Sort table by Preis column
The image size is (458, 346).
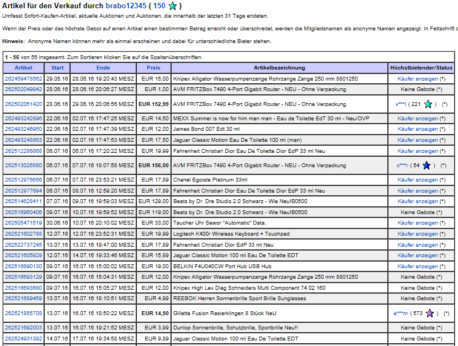click(153, 68)
